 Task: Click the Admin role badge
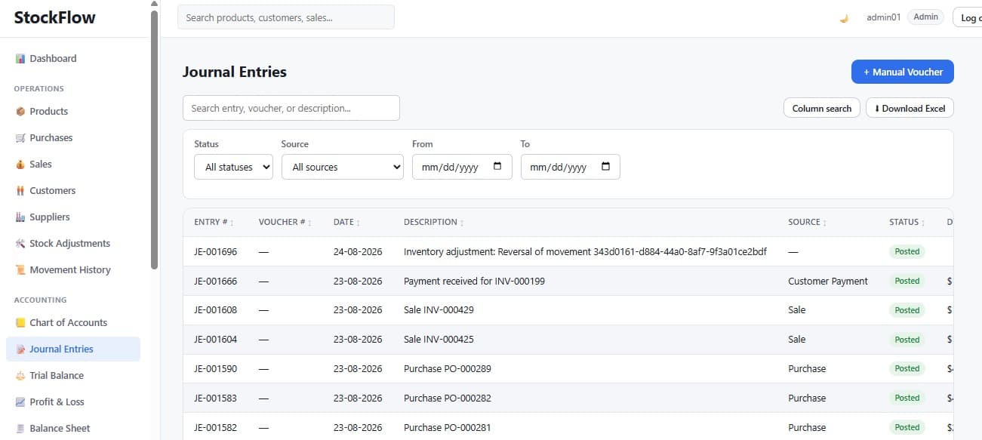[926, 17]
